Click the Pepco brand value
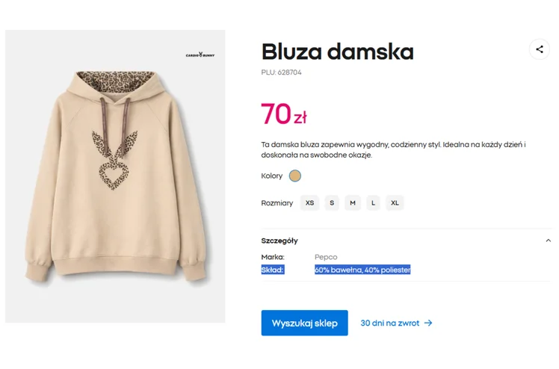This screenshot has width=559, height=369. 326,257
